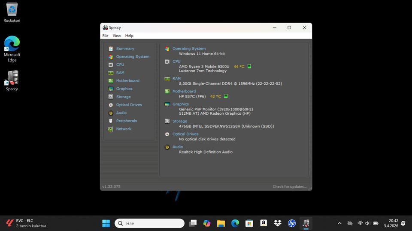Click the RAM module sidebar icon
Screen dimensions: 412x231
(111, 73)
